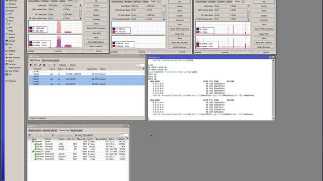Open Dot1X from the sidebar
The image size is (323, 181).
[11, 61]
